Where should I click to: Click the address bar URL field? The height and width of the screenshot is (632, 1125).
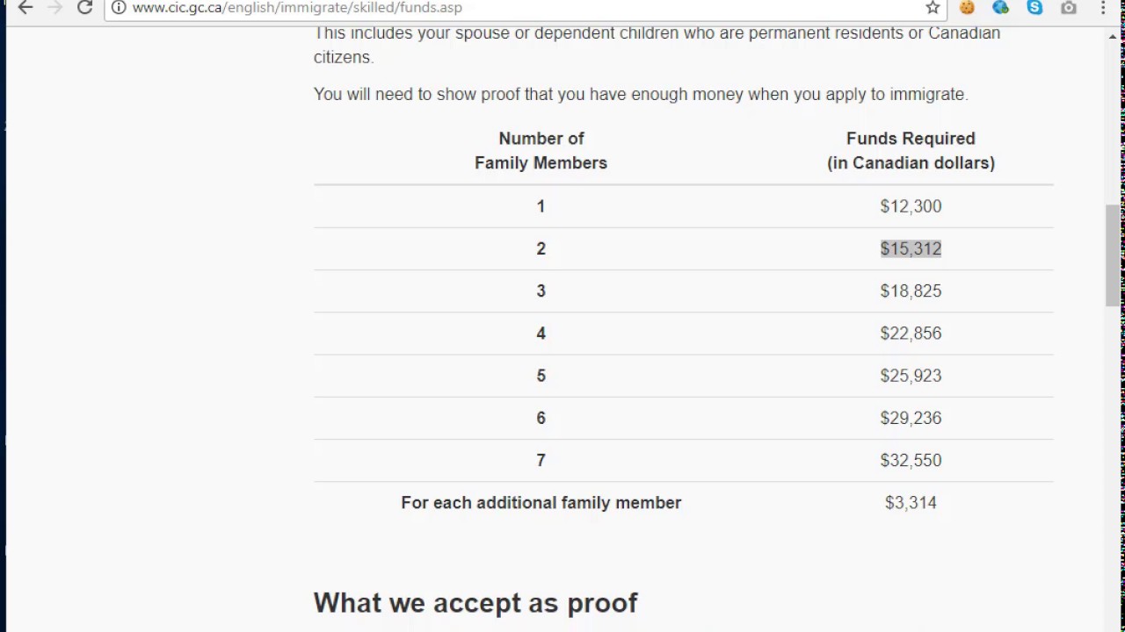click(x=519, y=8)
